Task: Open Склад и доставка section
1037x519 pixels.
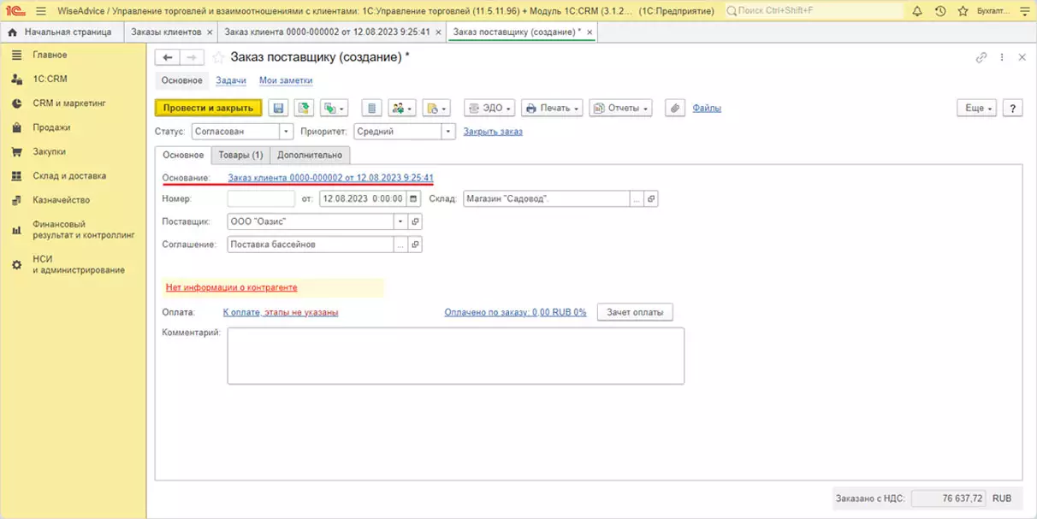Action: tap(69, 175)
